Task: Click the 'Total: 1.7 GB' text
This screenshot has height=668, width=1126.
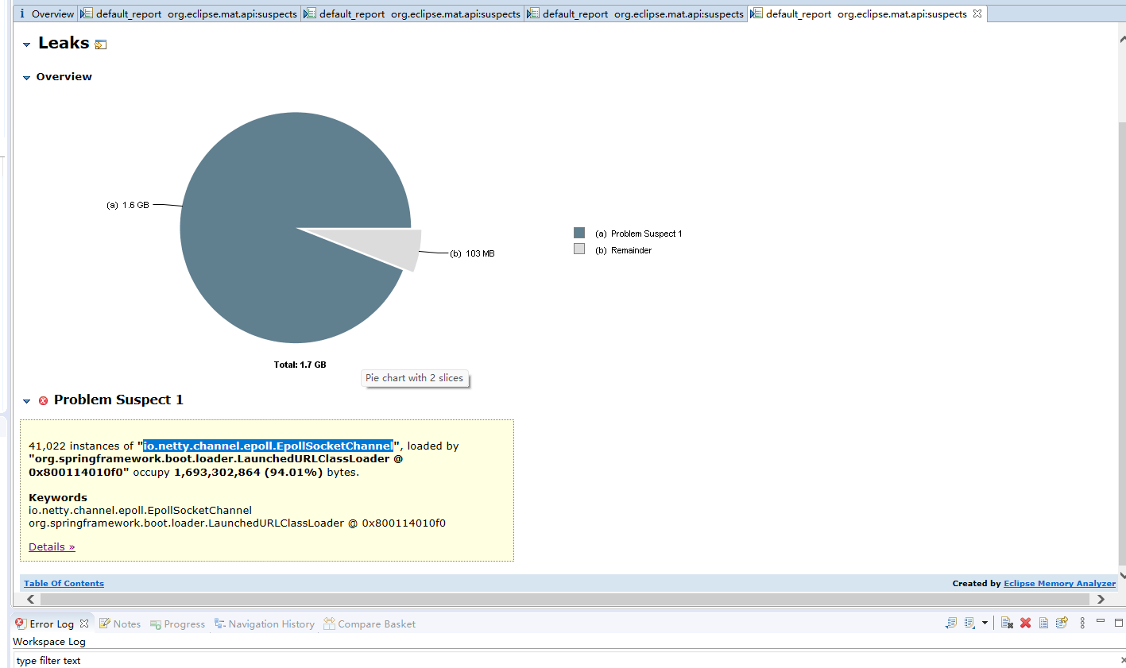Action: 300,365
